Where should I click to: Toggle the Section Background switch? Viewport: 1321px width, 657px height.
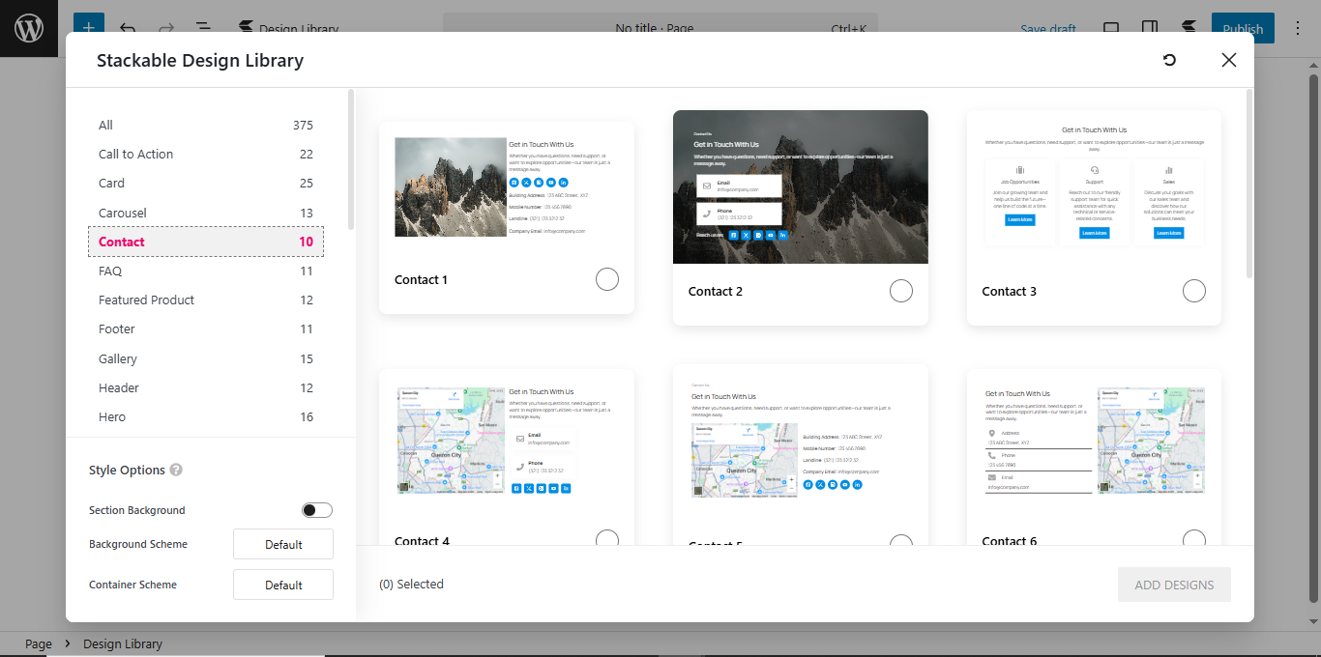pos(316,510)
